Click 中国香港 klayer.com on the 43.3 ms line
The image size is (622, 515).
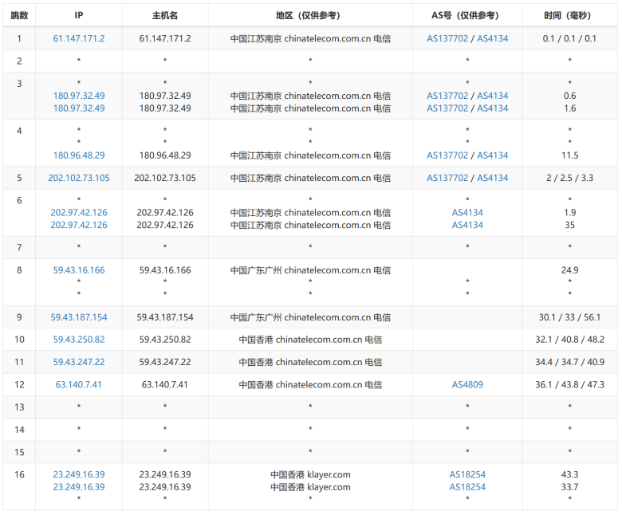(310, 474)
